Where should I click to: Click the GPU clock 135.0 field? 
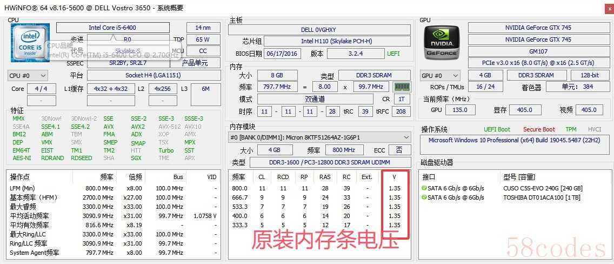[x=460, y=110]
